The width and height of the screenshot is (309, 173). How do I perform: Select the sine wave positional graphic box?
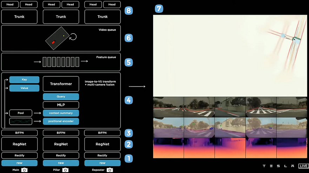coord(21,121)
